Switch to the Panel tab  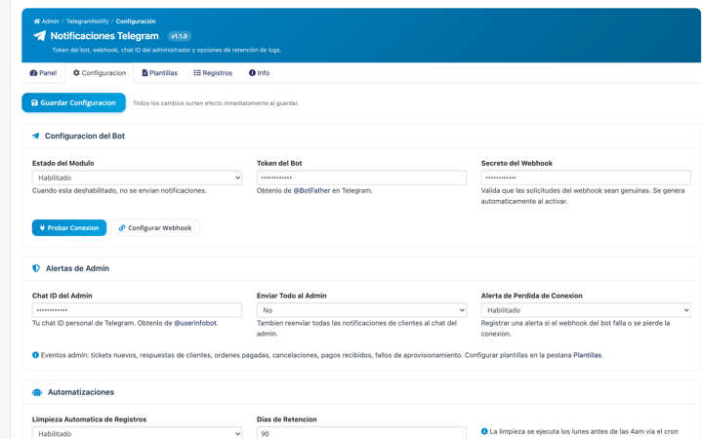coord(43,72)
